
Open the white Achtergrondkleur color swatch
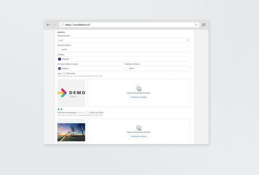pos(59,50)
